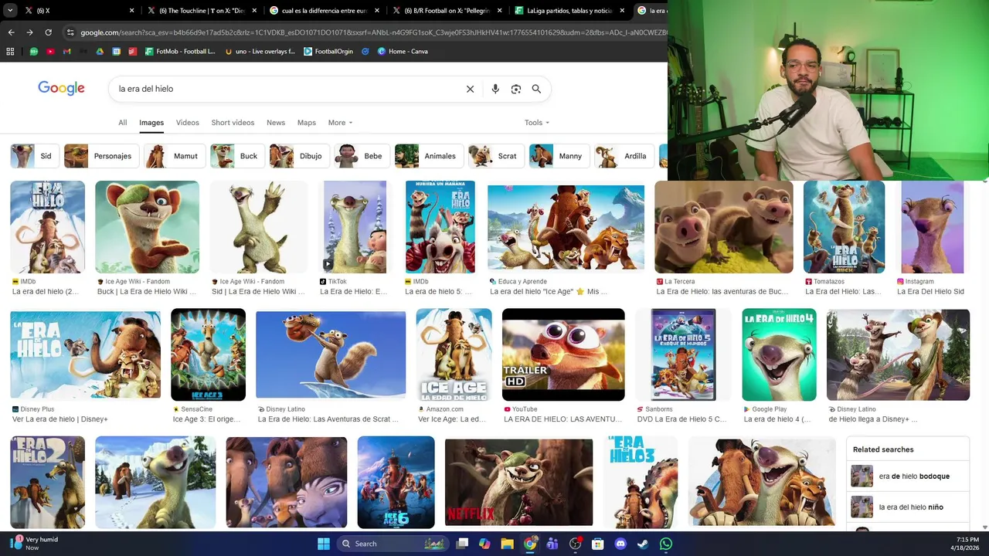Screen dimensions: 989x556
Task: Filter images by the Dibujo chip
Action: click(x=299, y=156)
